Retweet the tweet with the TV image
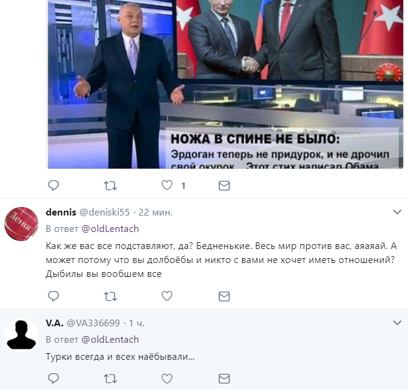The width and height of the screenshot is (408, 389). (110, 186)
